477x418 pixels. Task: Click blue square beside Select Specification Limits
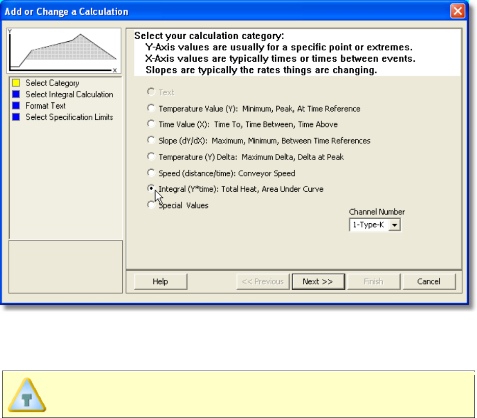point(16,117)
